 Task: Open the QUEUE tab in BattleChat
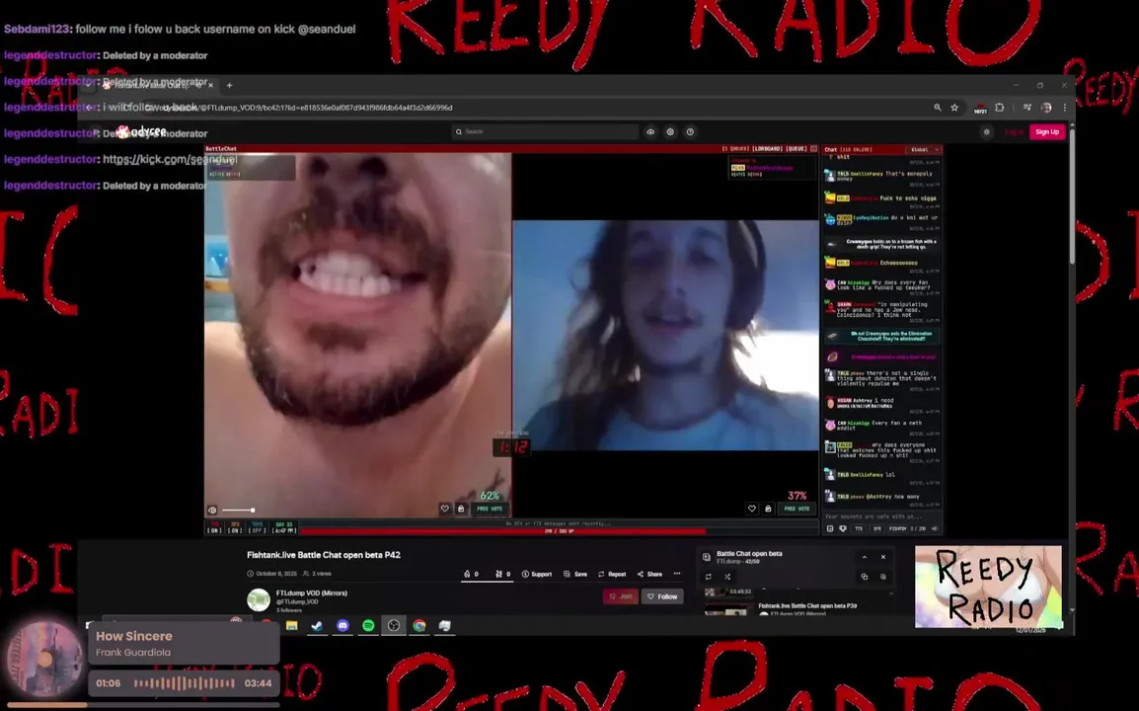pyautogui.click(x=797, y=149)
